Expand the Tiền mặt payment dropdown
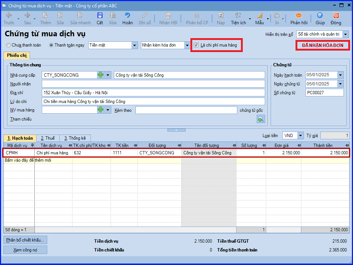Image resolution: width=353 pixels, height=265 pixels. (134, 45)
